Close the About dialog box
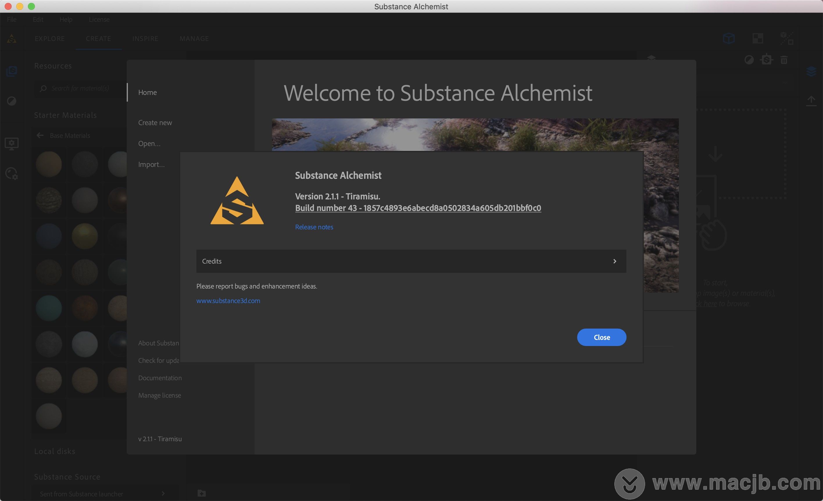Image resolution: width=823 pixels, height=501 pixels. pyautogui.click(x=601, y=337)
